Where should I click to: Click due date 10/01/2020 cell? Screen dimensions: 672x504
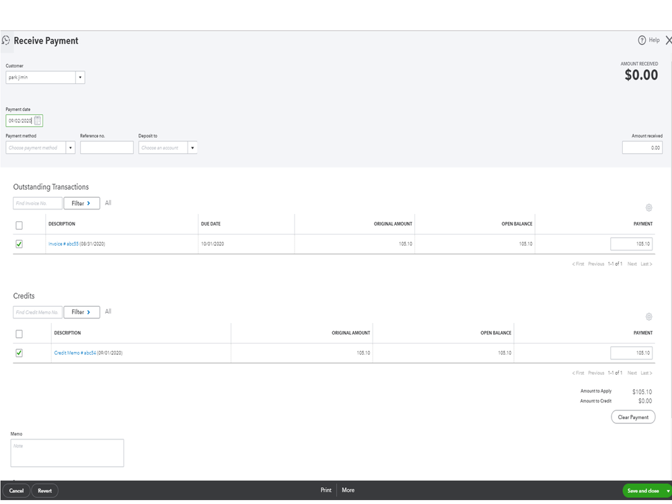[x=213, y=244]
